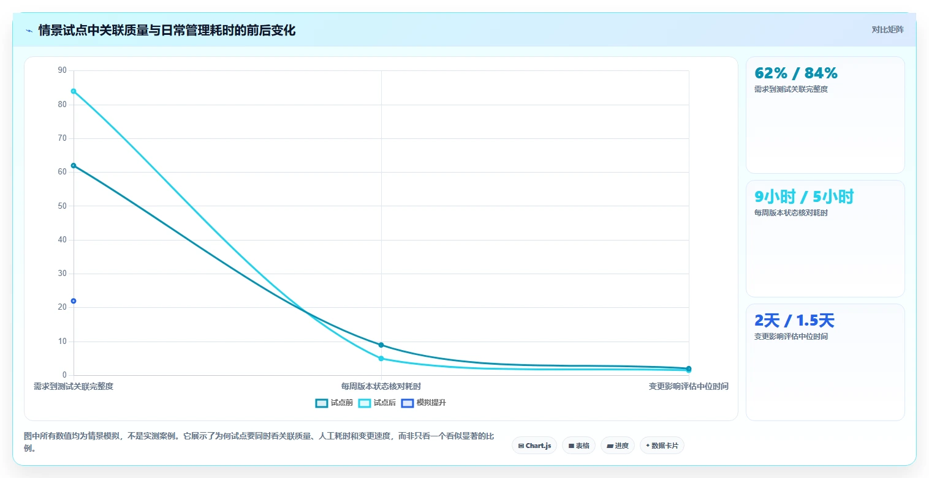Click the 数据卡片 sparkle icon
Viewport: 929px width, 478px height.
pos(648,446)
